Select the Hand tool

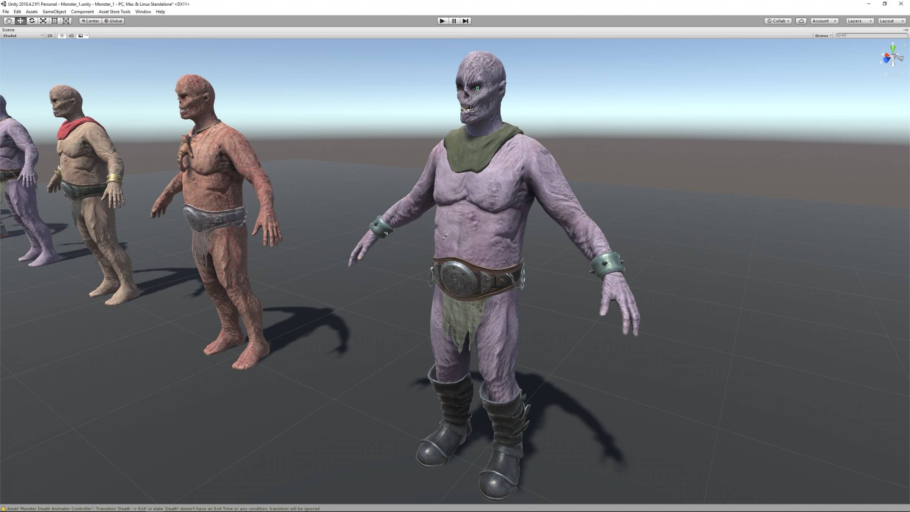9,21
